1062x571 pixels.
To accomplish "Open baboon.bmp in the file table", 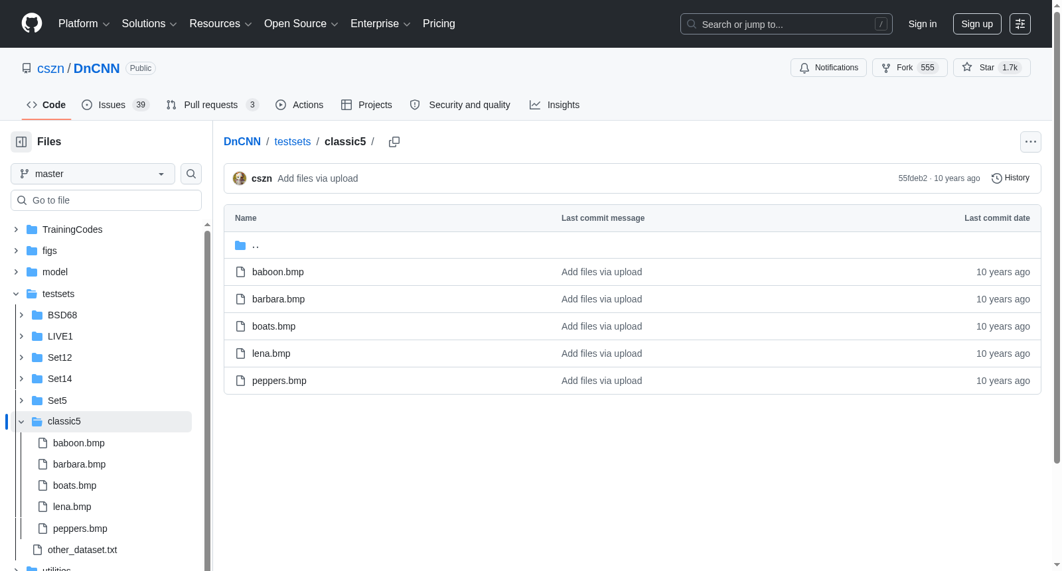I will 278,272.
